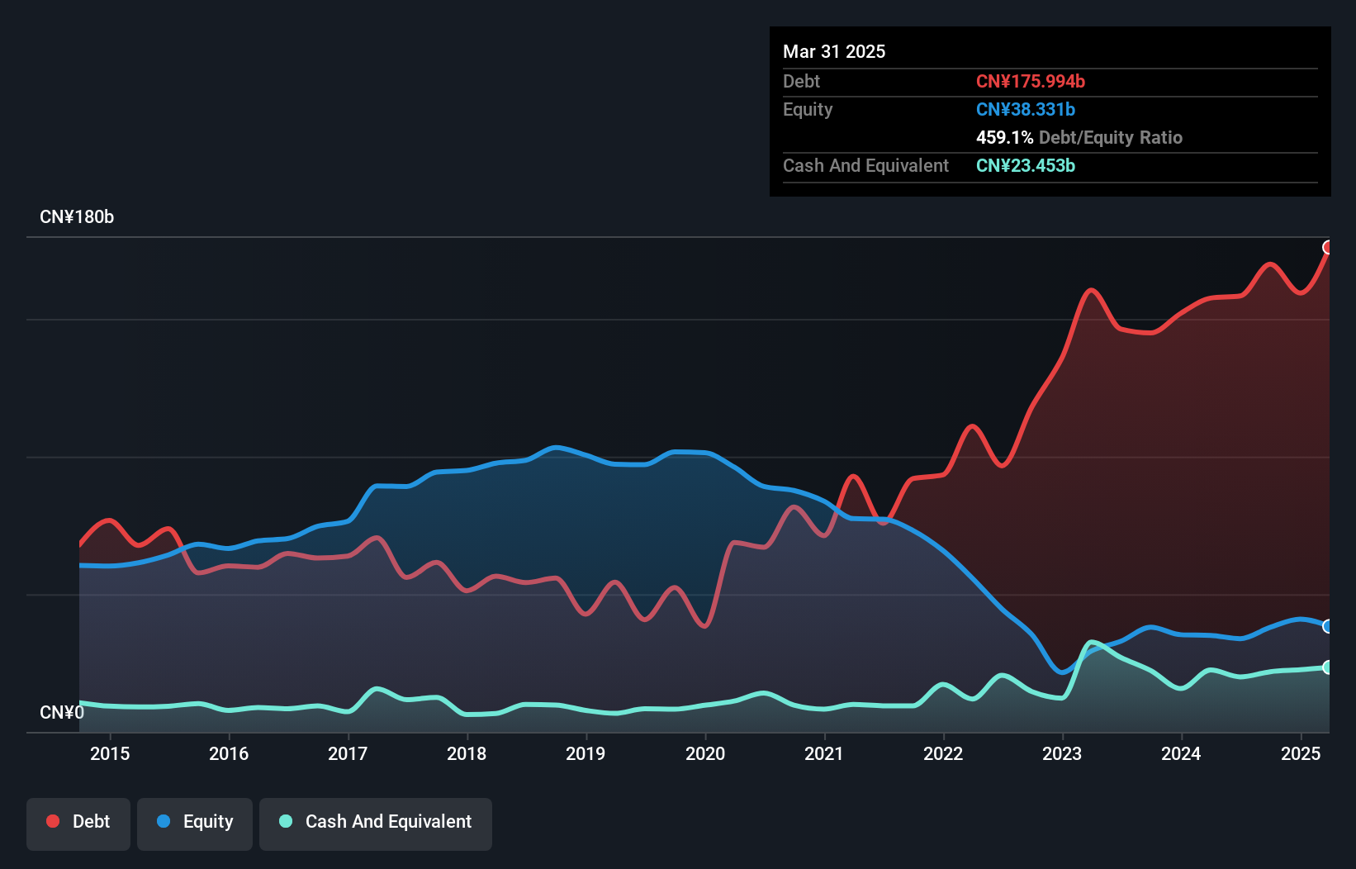Click the CN¥180b gridline label

[x=77, y=216]
